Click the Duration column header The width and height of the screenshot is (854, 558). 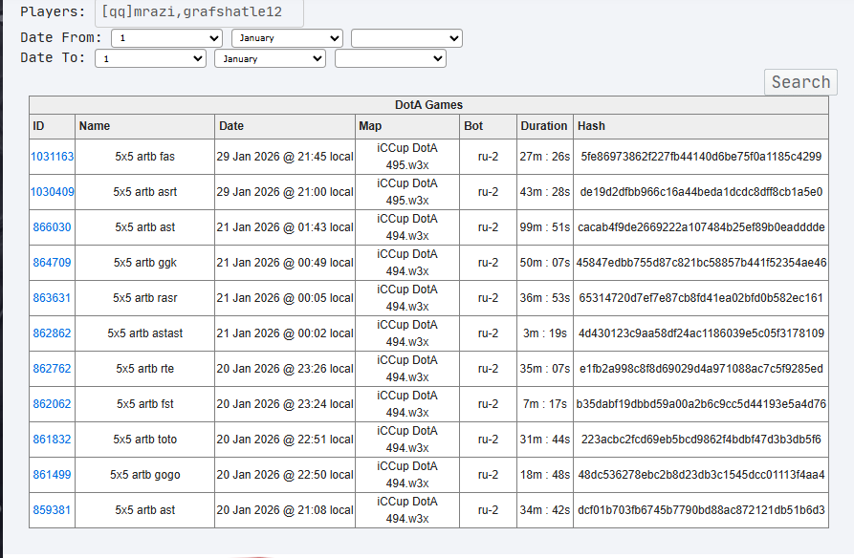point(544,126)
